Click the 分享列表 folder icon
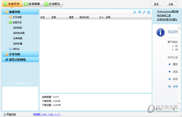Viewport: 182px width, 117px height. (7, 54)
